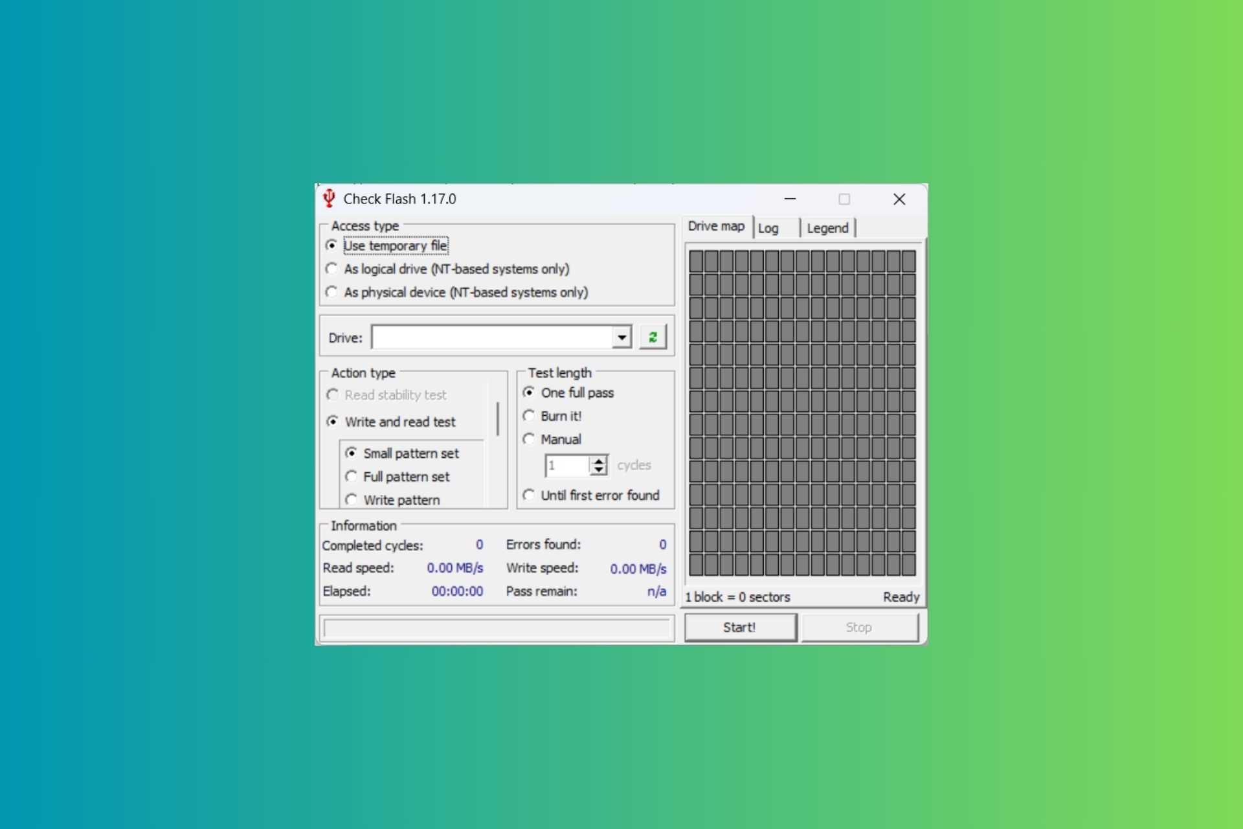1243x829 pixels.
Task: Enable the Write and read test option
Action: tap(333, 422)
